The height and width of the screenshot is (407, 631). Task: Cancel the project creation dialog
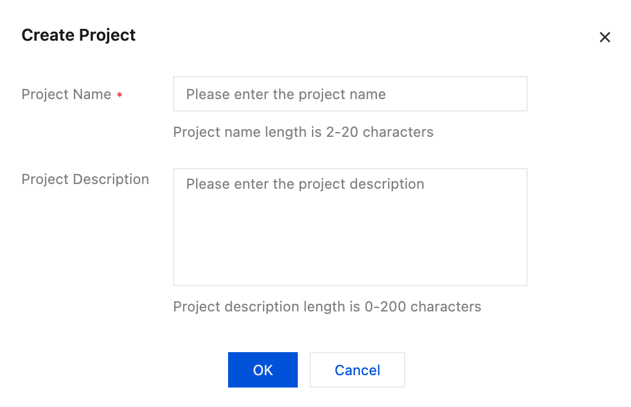357,370
